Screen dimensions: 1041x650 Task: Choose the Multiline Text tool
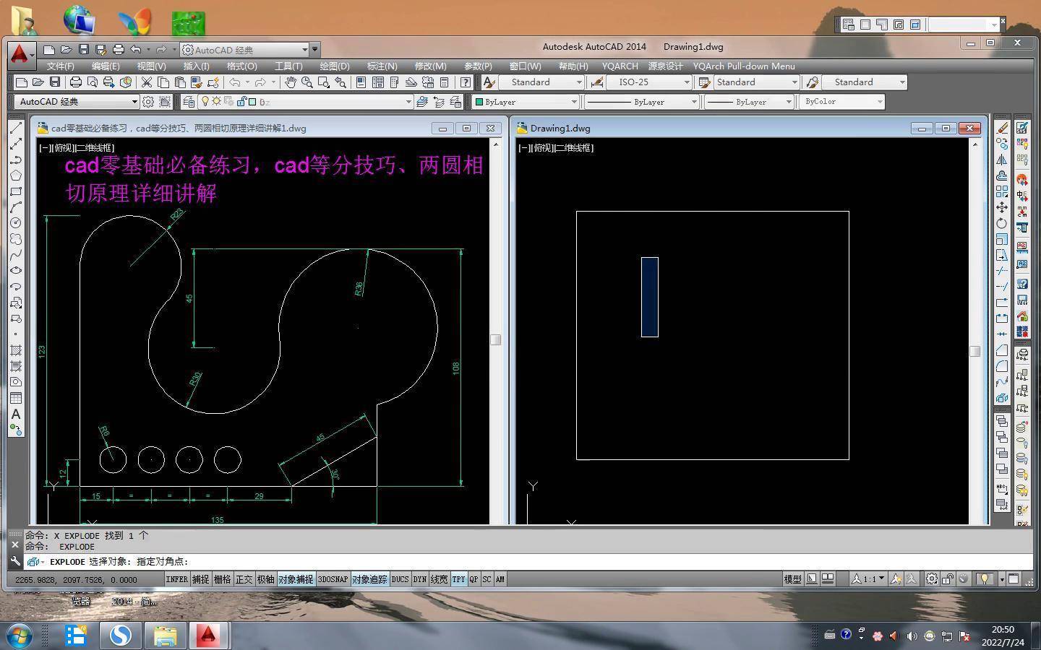[x=15, y=414]
